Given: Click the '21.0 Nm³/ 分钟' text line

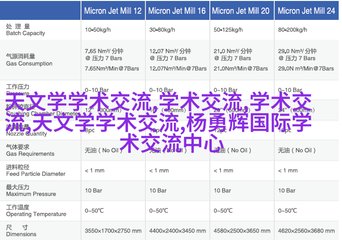Looking at the screenshot, I should point(233,51).
